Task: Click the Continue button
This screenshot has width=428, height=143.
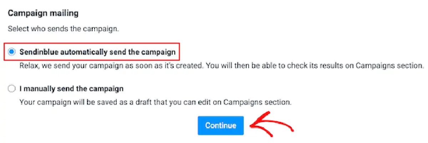Action: 220,126
